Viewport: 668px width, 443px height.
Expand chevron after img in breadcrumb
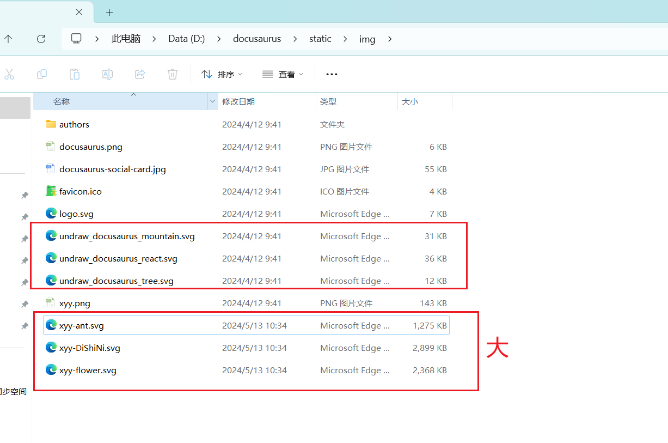pos(389,39)
